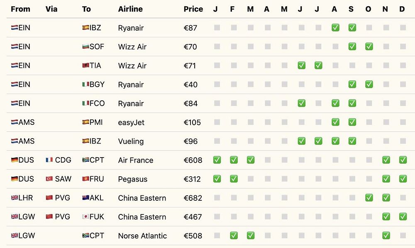Click the Japanese flag next to FUK
Screen dimensions: 415x248
(x=86, y=217)
